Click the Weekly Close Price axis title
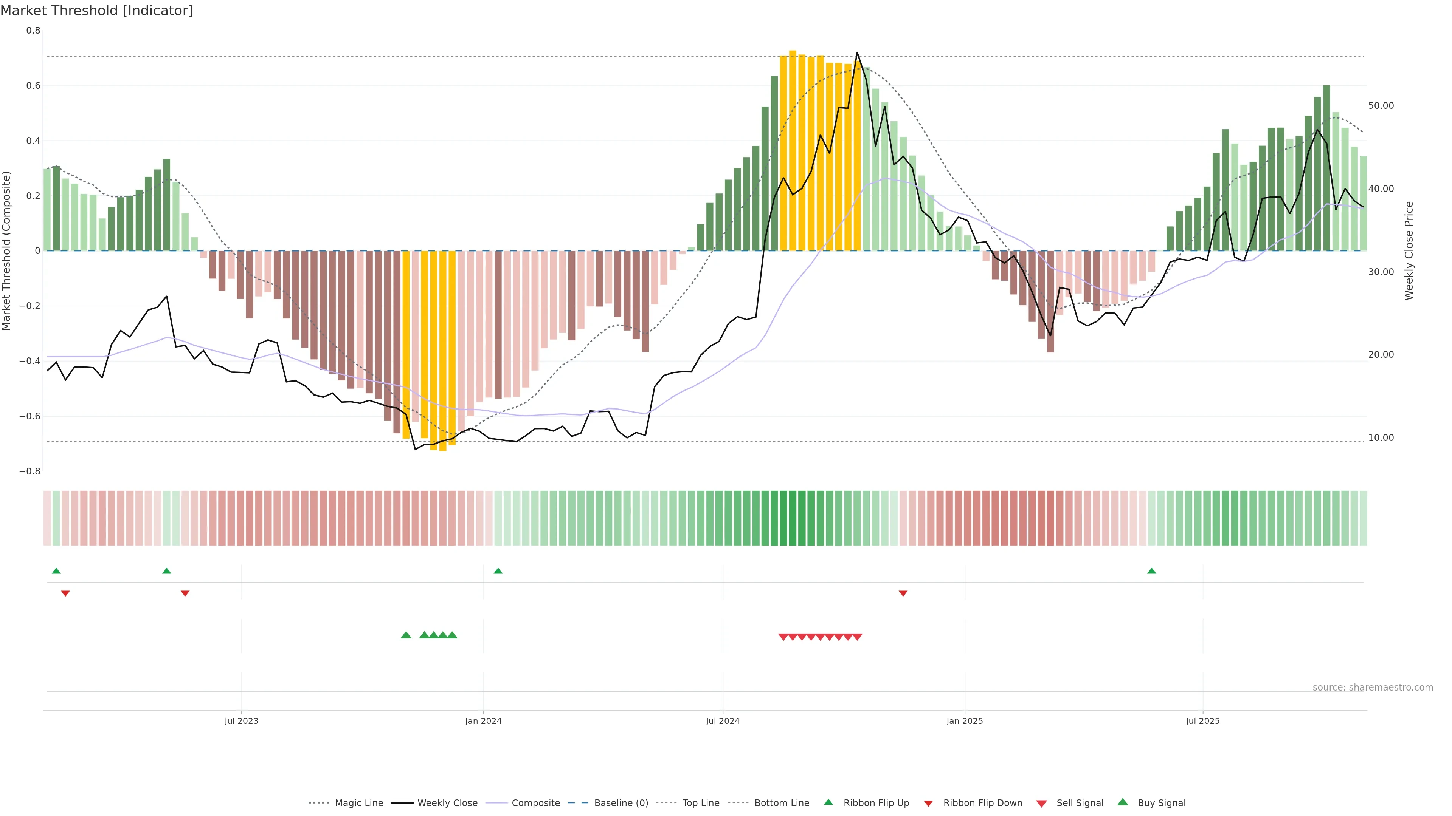The image size is (1452, 816). (1409, 250)
